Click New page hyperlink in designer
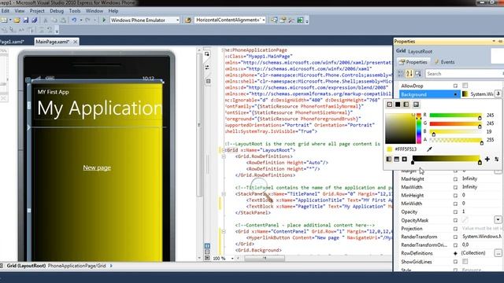The height and width of the screenshot is (283, 504). (97, 167)
